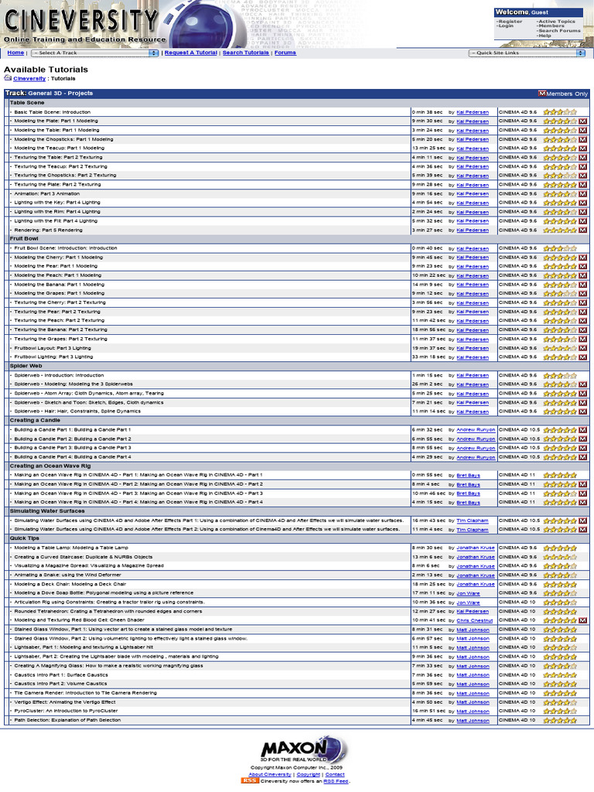Open the Search Tutorials nav link
594x792 pixels.
[x=245, y=53]
